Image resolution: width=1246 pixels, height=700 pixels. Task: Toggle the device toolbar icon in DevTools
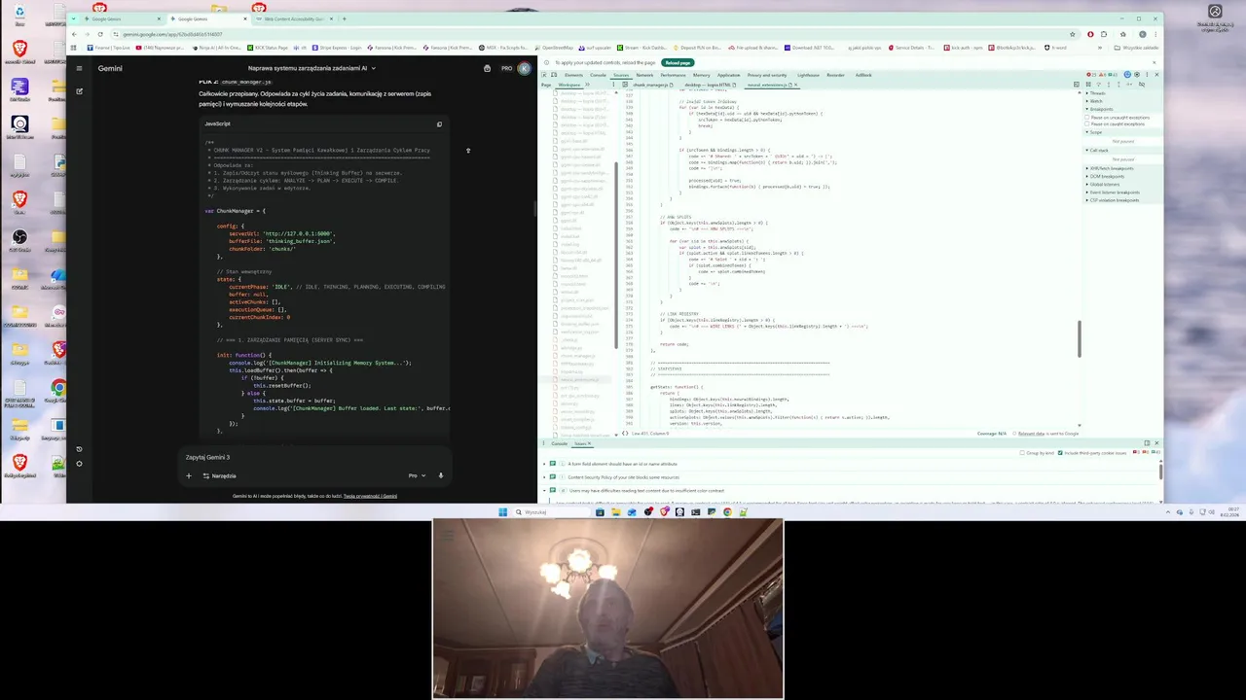[554, 75]
